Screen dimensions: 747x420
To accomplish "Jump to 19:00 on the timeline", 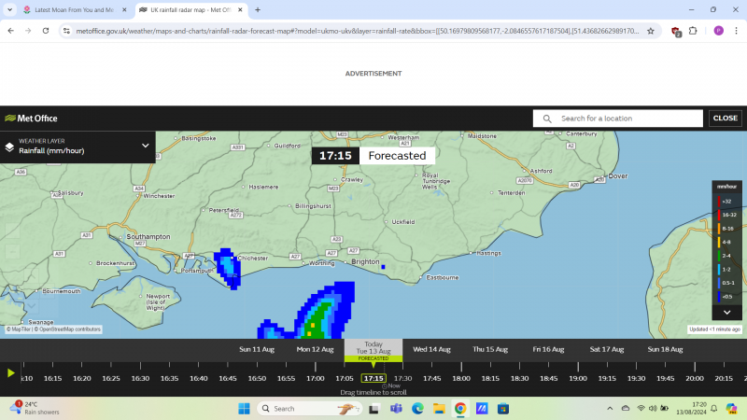I will (578, 379).
